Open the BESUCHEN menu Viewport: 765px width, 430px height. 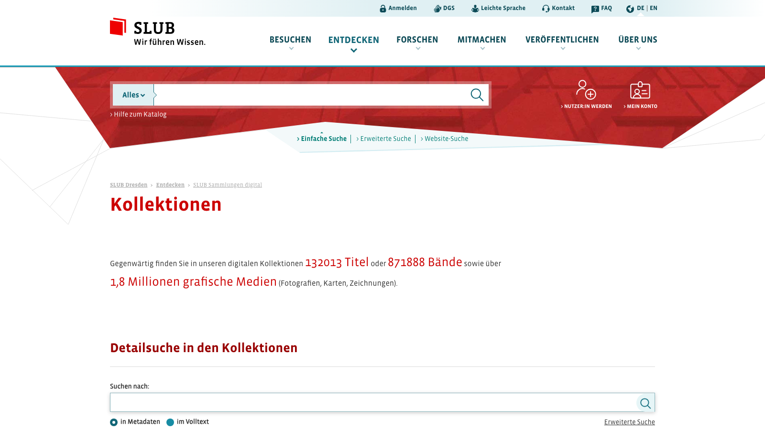(290, 40)
